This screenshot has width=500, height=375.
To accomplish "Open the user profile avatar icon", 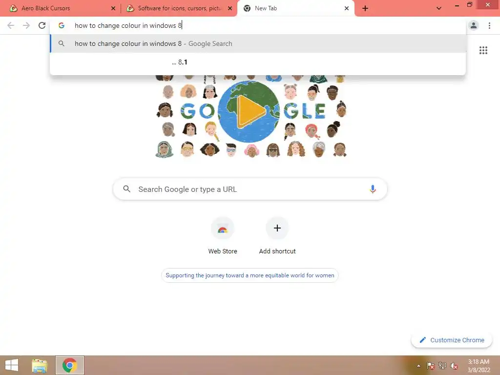I will pos(473,25).
